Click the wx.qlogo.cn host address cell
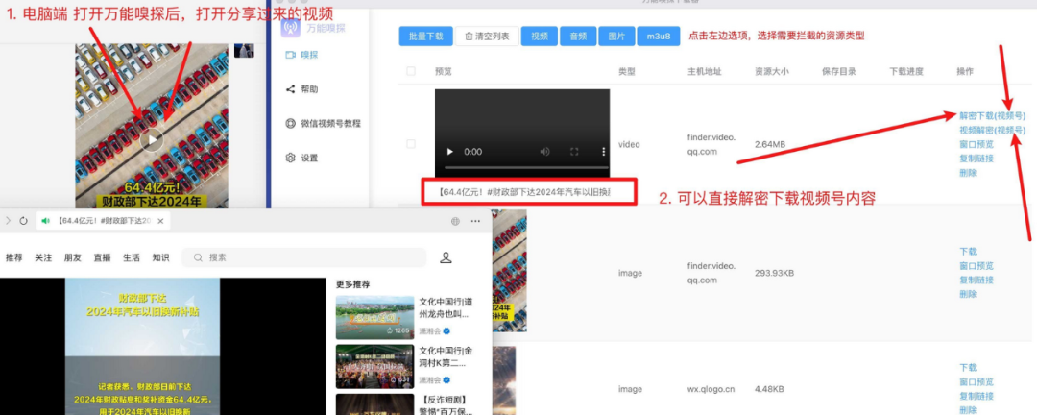The image size is (1037, 415). 711,389
